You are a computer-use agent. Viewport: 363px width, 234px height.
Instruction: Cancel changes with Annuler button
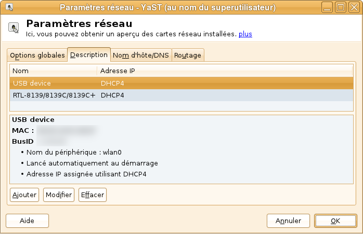(288, 221)
